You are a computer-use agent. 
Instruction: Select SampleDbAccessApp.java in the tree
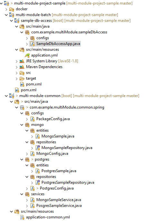coord(58,44)
